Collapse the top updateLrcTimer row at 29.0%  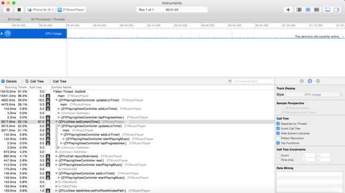[x=56, y=100]
